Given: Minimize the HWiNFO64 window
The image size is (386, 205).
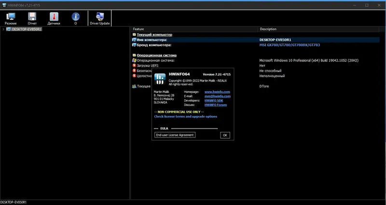Looking at the screenshot, I should (x=354, y=5).
